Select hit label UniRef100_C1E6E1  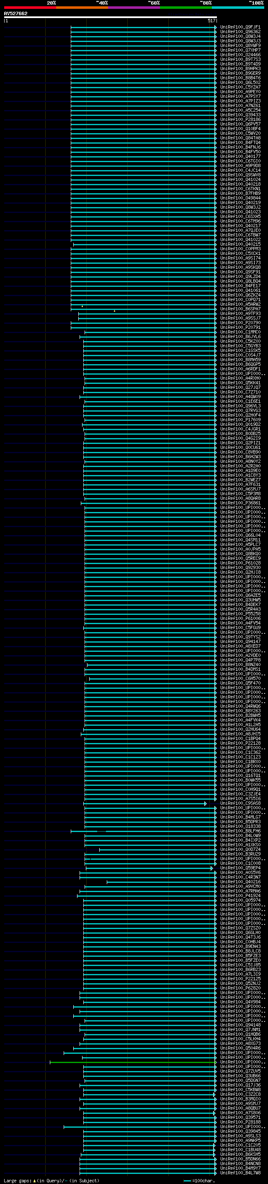tap(240, 401)
